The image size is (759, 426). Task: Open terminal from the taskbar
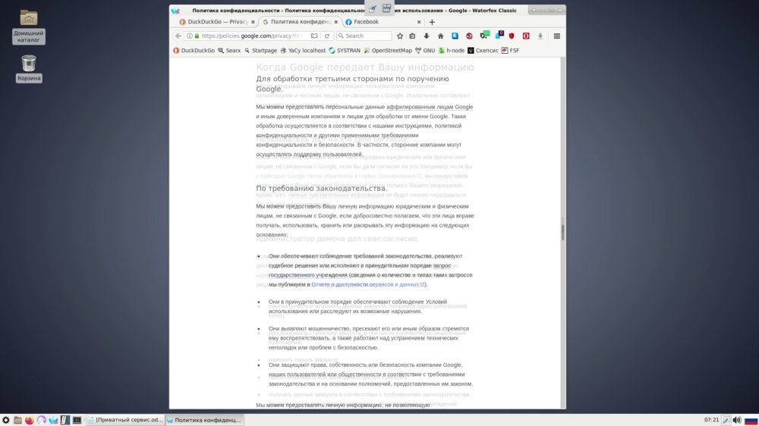tap(77, 420)
